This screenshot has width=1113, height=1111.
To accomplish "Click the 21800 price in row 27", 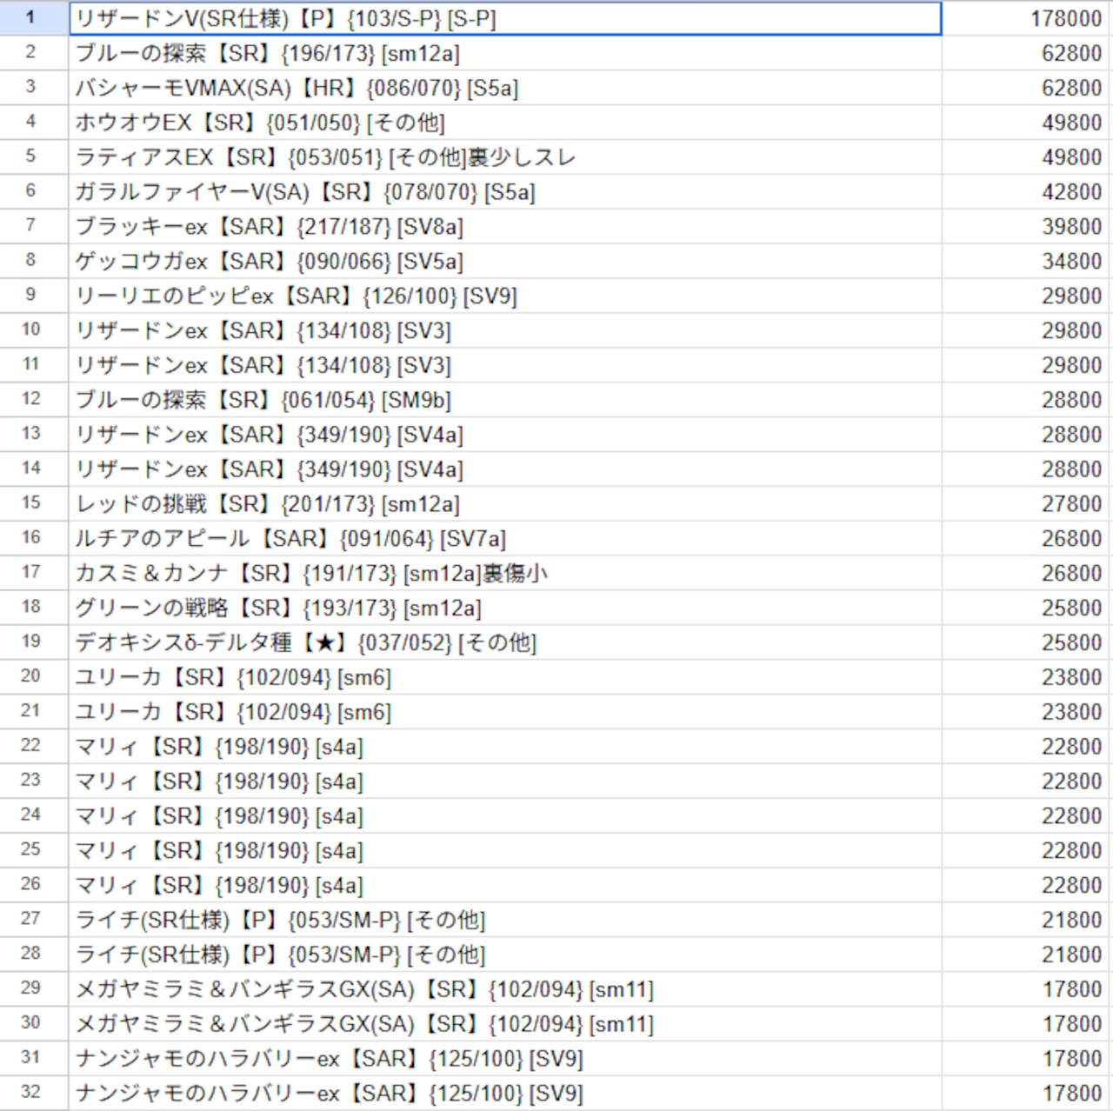I will 1027,920.
